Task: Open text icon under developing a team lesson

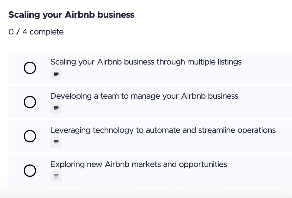Action: 56,108
